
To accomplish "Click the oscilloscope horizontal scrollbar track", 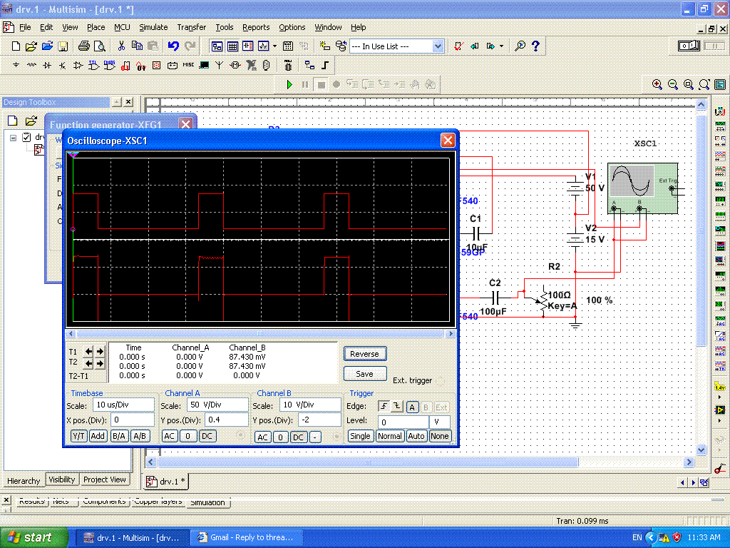I will [x=260, y=334].
